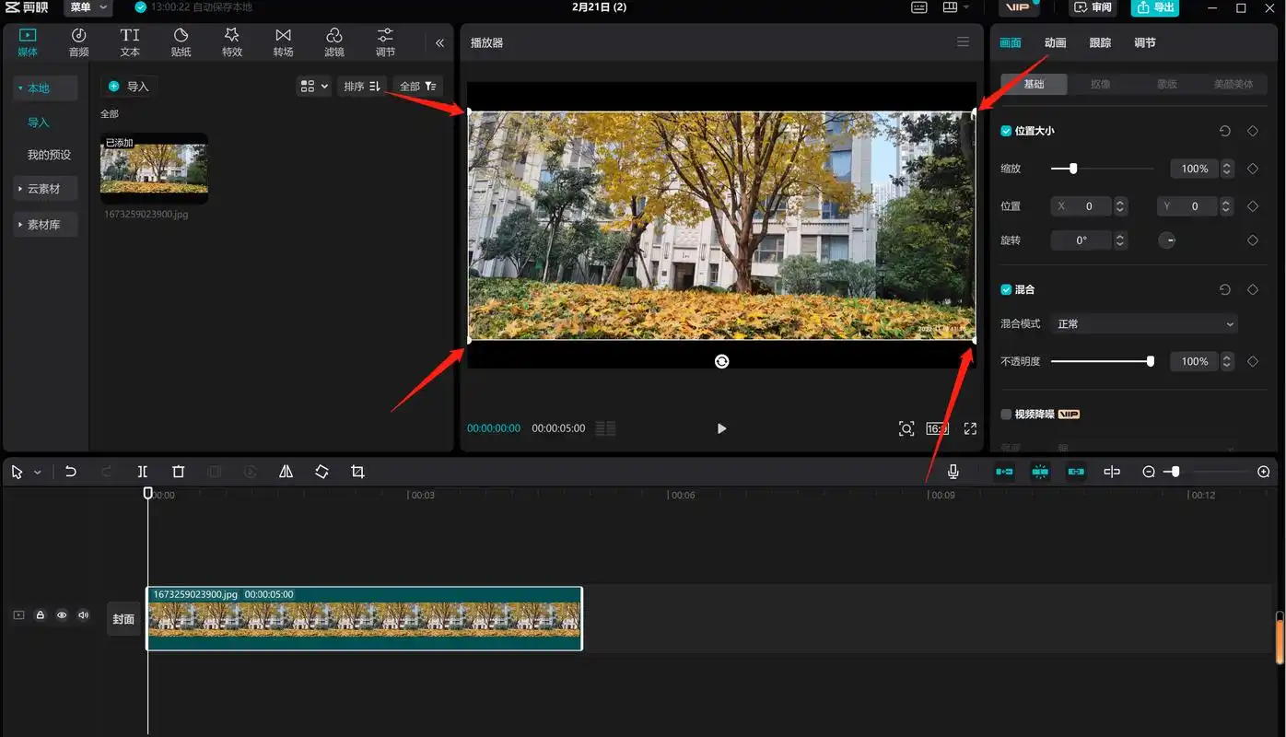Enable the 视频降噪 checkbox
Image resolution: width=1286 pixels, height=737 pixels.
1006,415
